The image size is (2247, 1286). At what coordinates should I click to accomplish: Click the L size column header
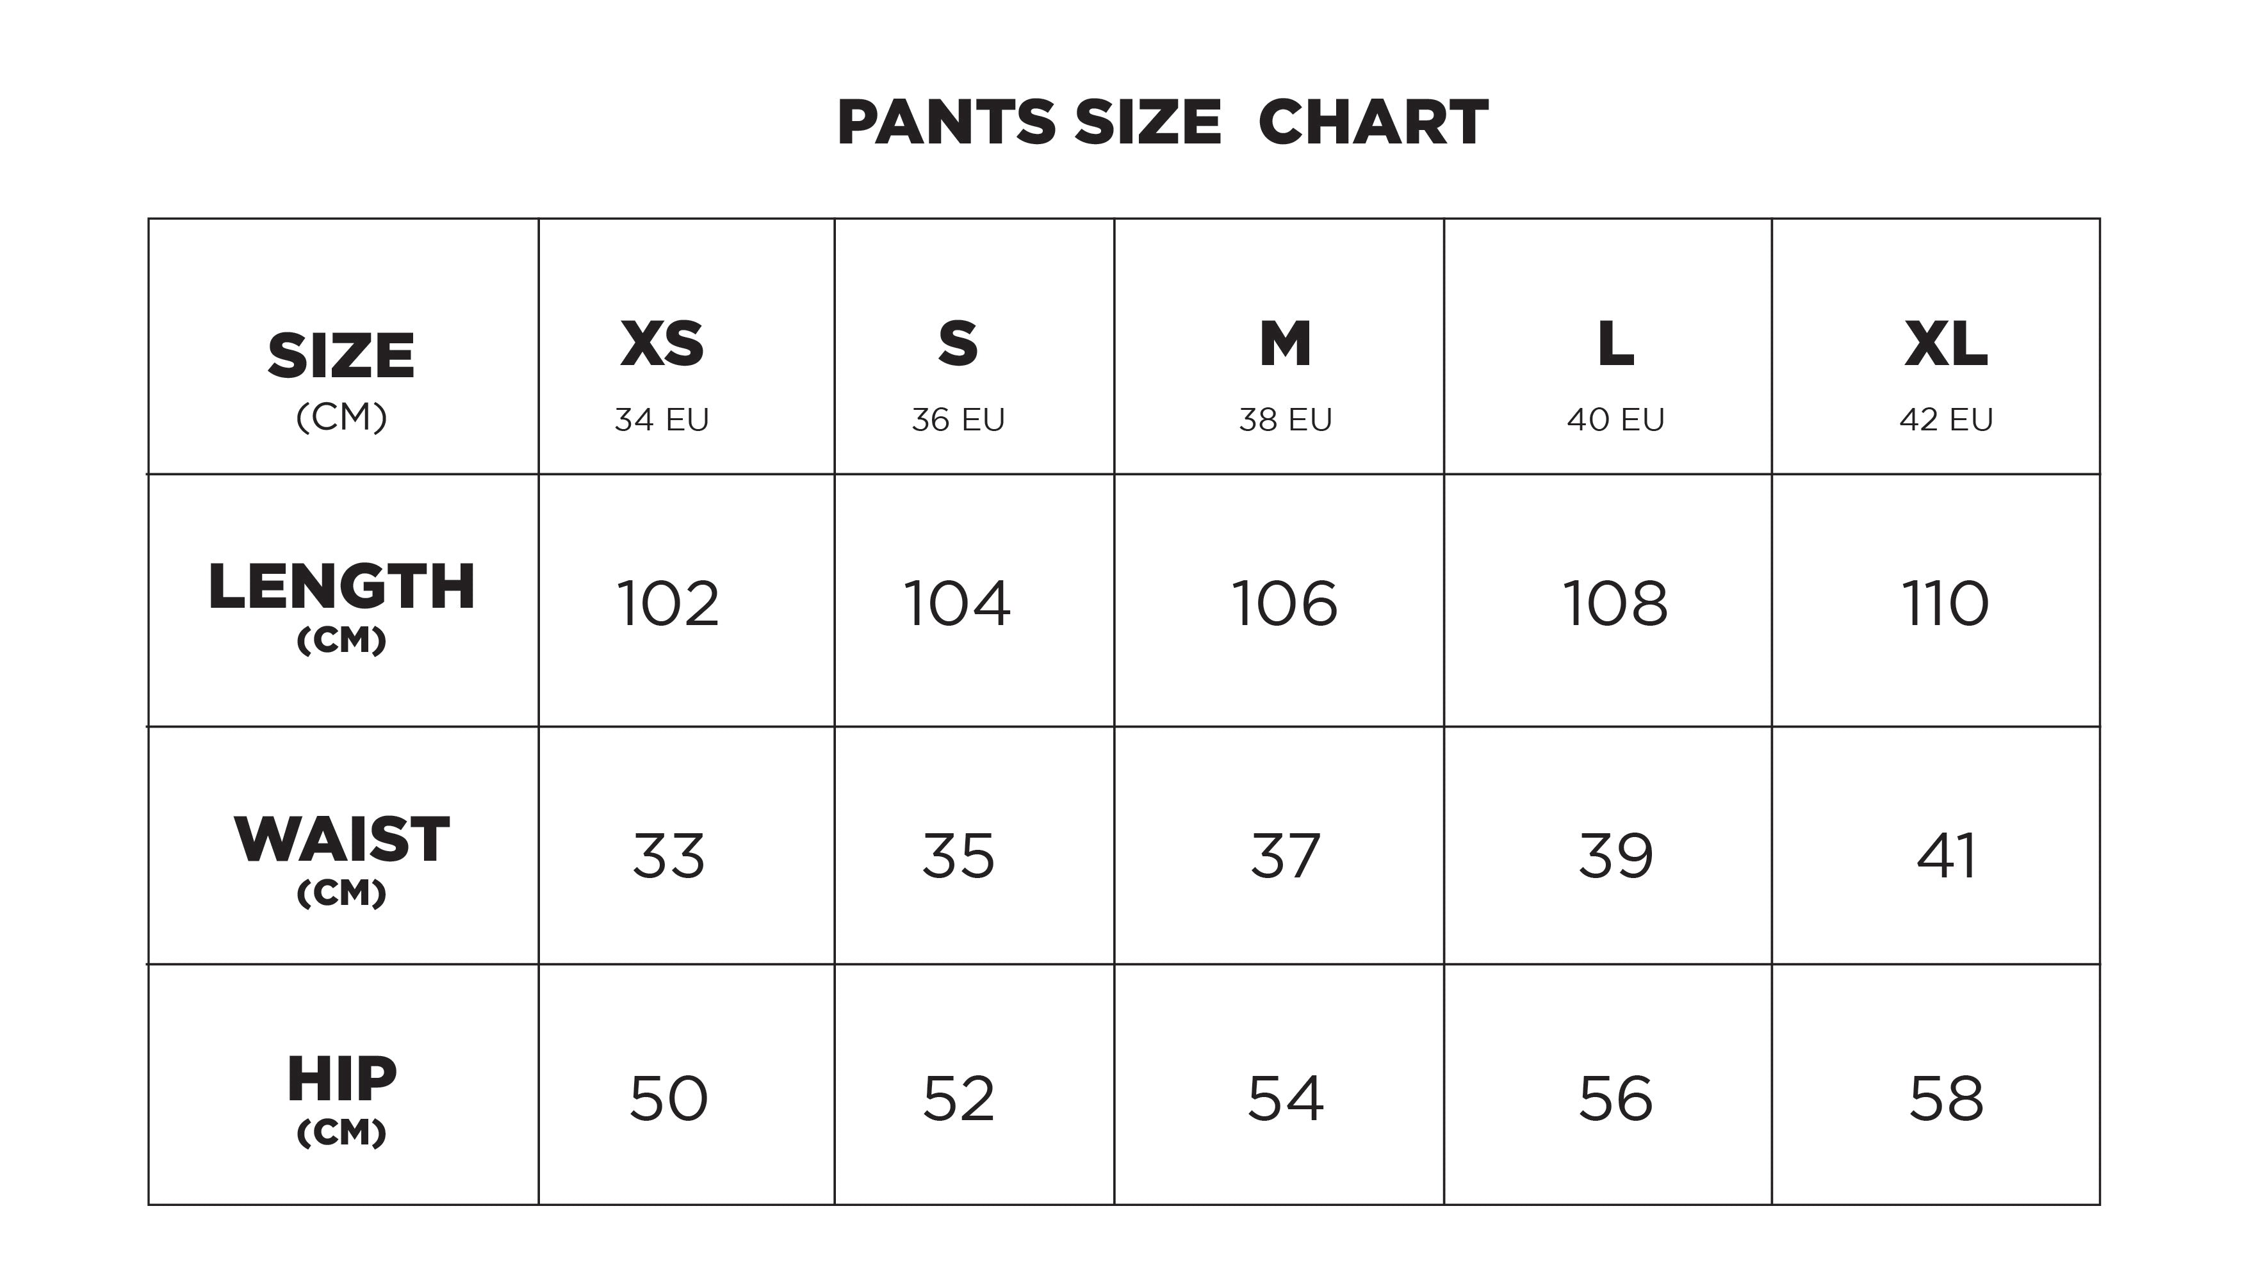[x=1615, y=345]
